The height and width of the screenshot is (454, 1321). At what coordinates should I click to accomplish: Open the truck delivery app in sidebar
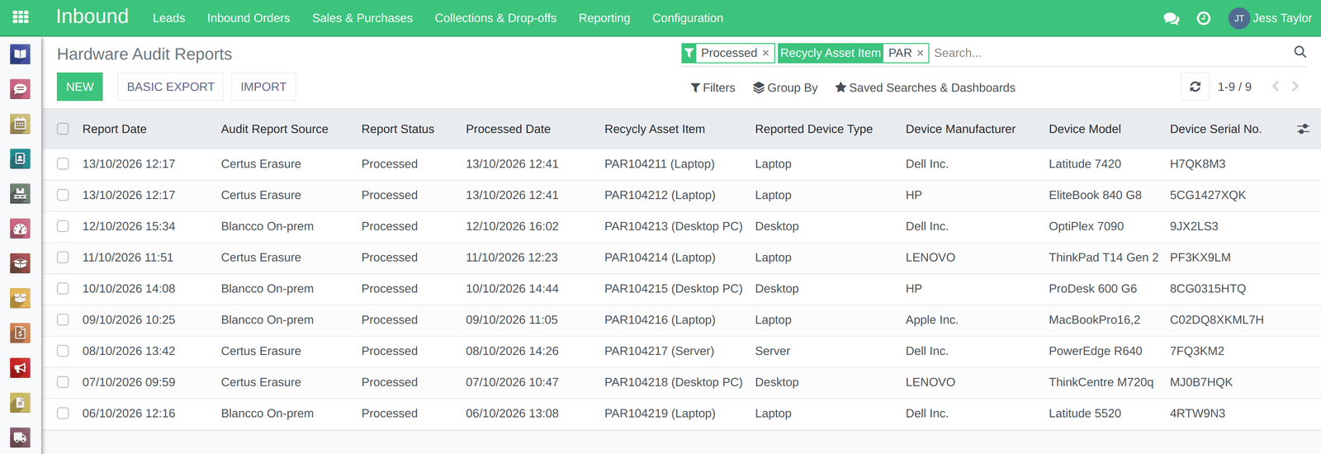point(20,437)
